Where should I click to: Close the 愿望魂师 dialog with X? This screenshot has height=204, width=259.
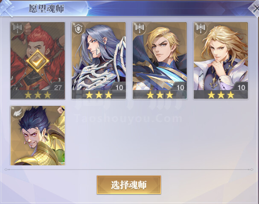(x=255, y=8)
